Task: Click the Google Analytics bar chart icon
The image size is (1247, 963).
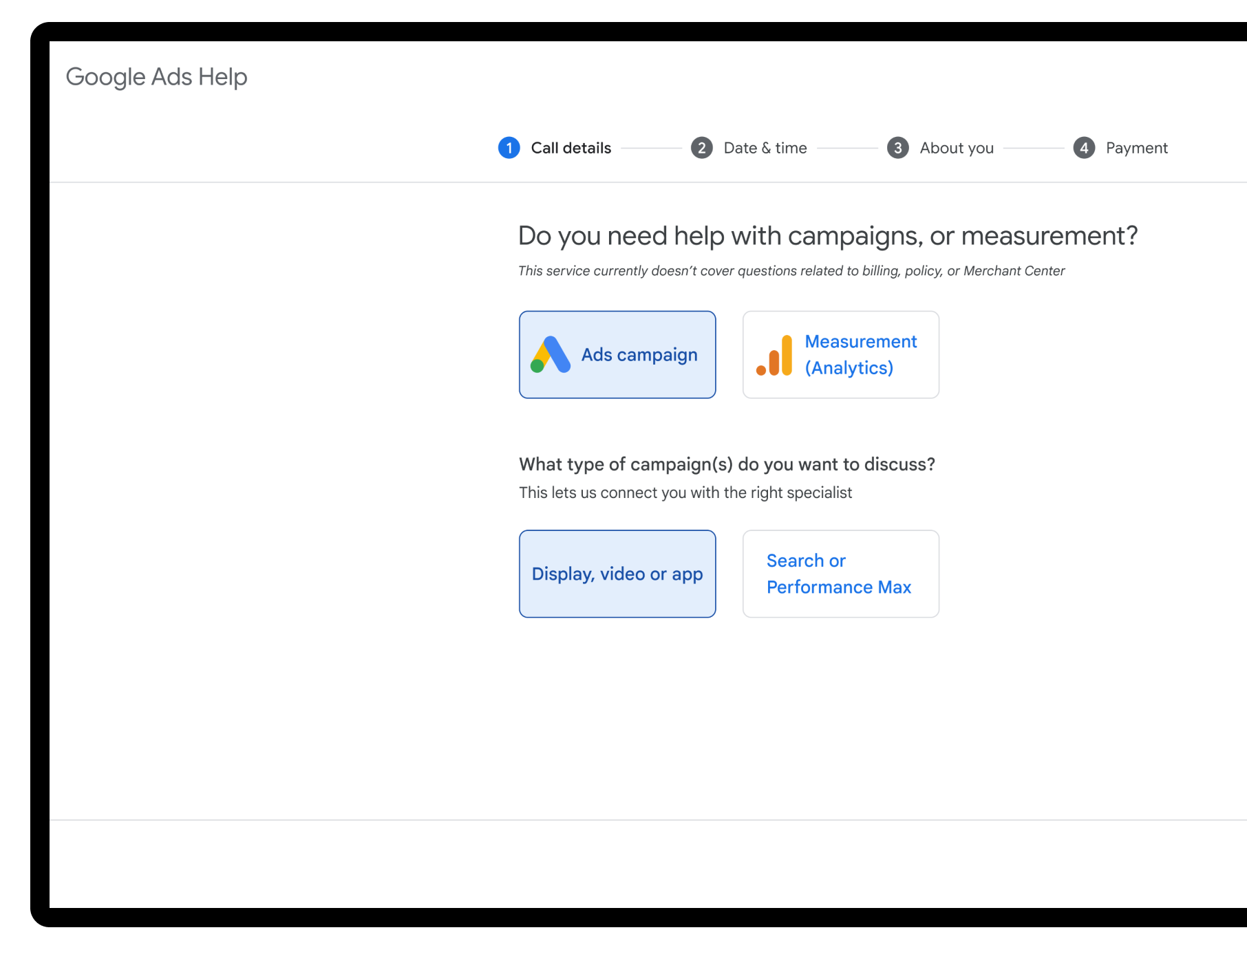Action: pos(773,354)
